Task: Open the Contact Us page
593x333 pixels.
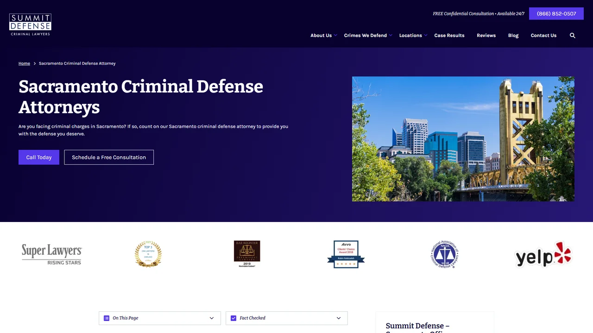Action: tap(544, 36)
